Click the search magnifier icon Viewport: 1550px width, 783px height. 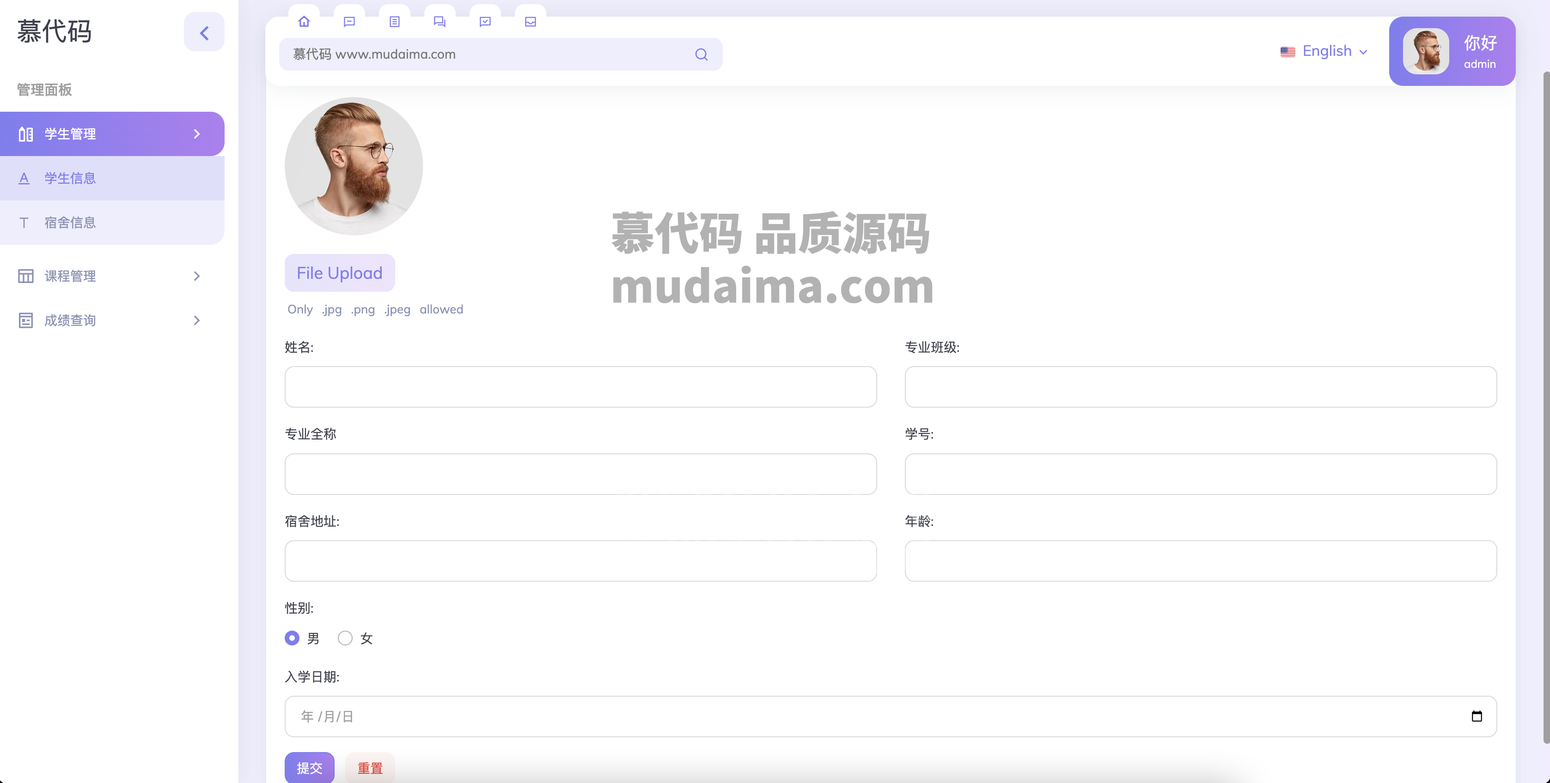[x=701, y=54]
